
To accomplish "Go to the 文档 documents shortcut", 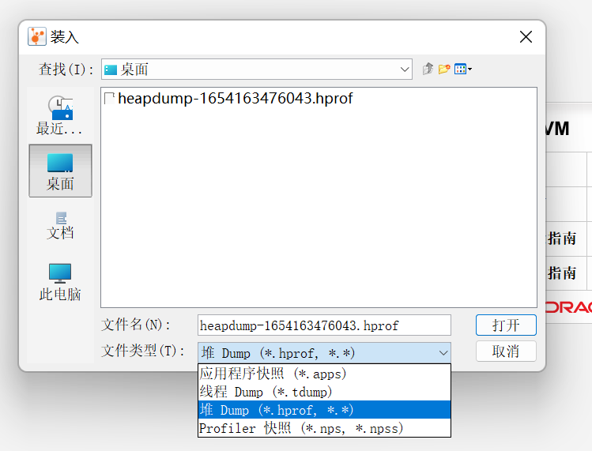I will (60, 226).
